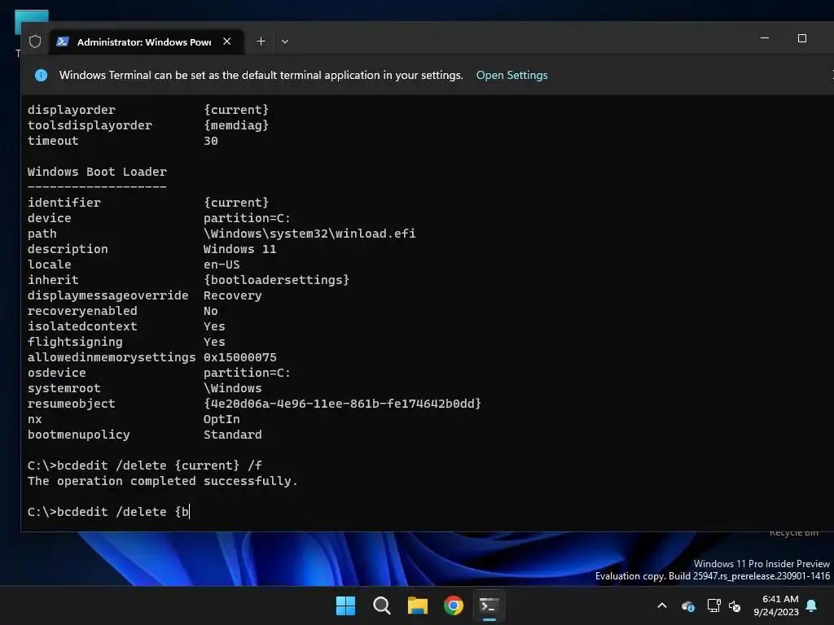
Task: Click the command prompt line 'bcdedit /delete {b'
Action: tap(108, 512)
